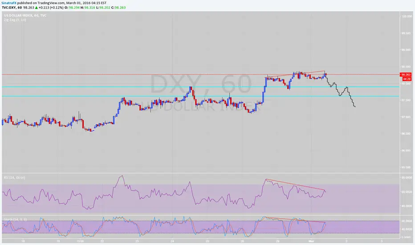This screenshot has width=415, height=245.
Task: Click the 96.000 price axis label
Action: (407, 151)
